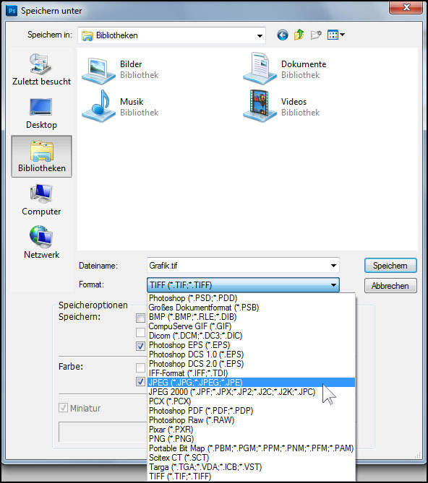The image size is (428, 483).
Task: Create a new folder icon
Action: 316,35
